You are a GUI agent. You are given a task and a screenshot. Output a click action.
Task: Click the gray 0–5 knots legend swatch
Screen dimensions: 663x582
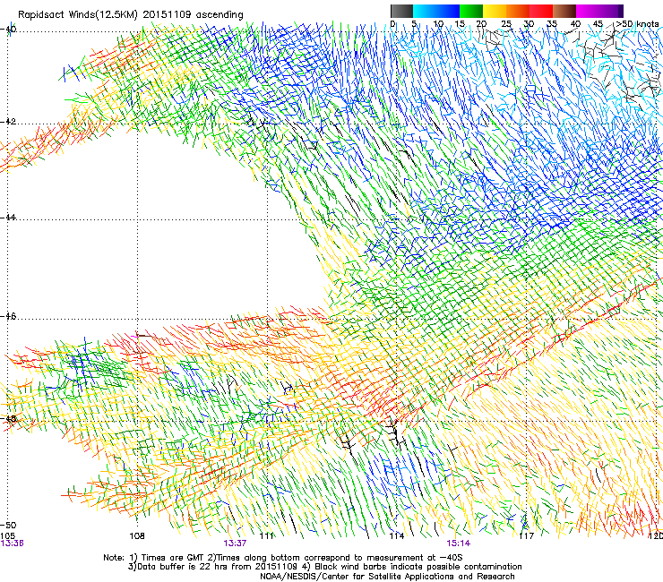click(401, 11)
